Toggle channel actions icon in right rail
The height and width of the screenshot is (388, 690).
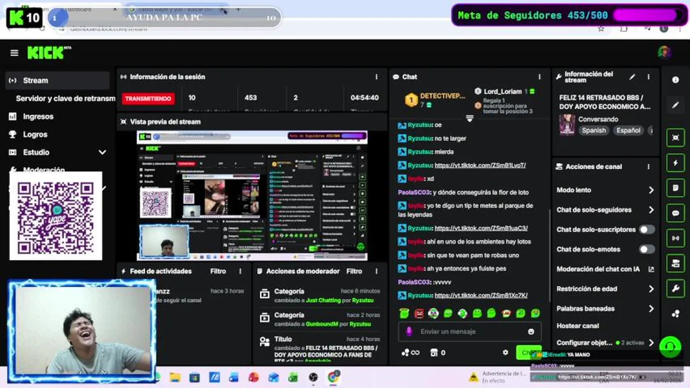[675, 264]
